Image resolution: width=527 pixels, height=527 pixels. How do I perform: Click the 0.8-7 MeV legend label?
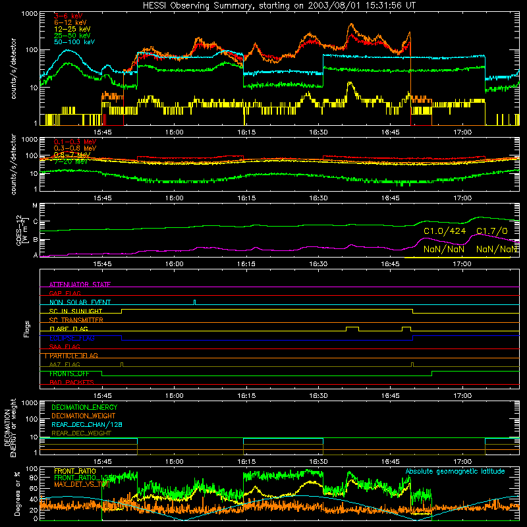click(72, 155)
